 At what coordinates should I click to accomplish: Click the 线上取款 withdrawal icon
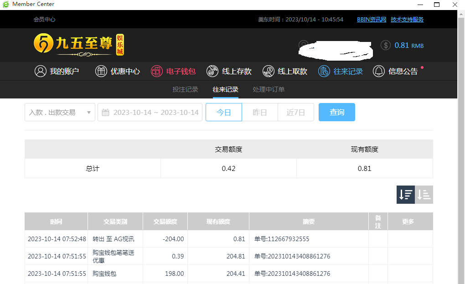[x=269, y=71]
